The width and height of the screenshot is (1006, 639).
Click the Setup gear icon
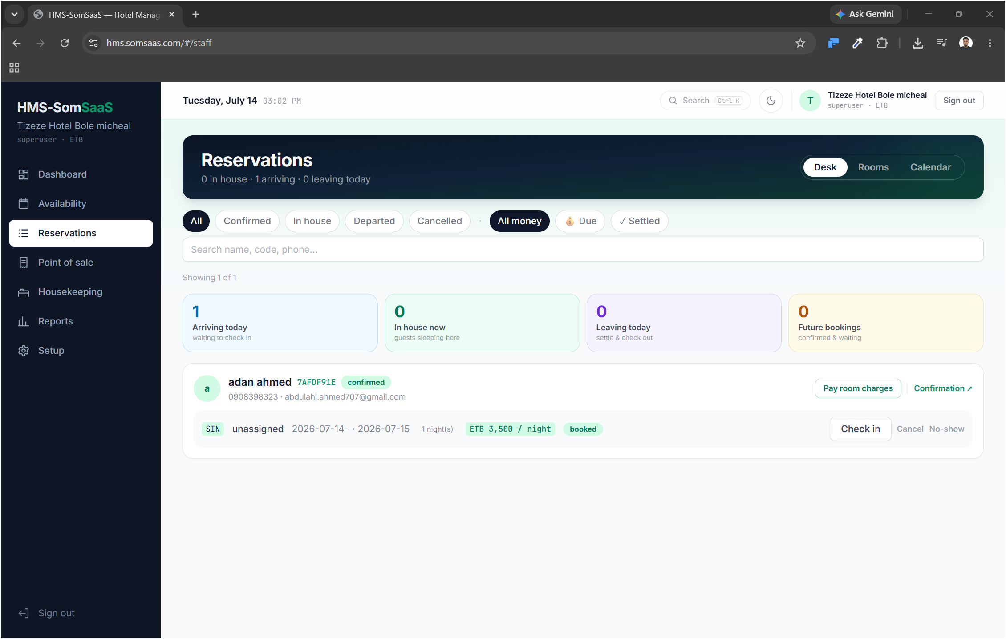24,351
